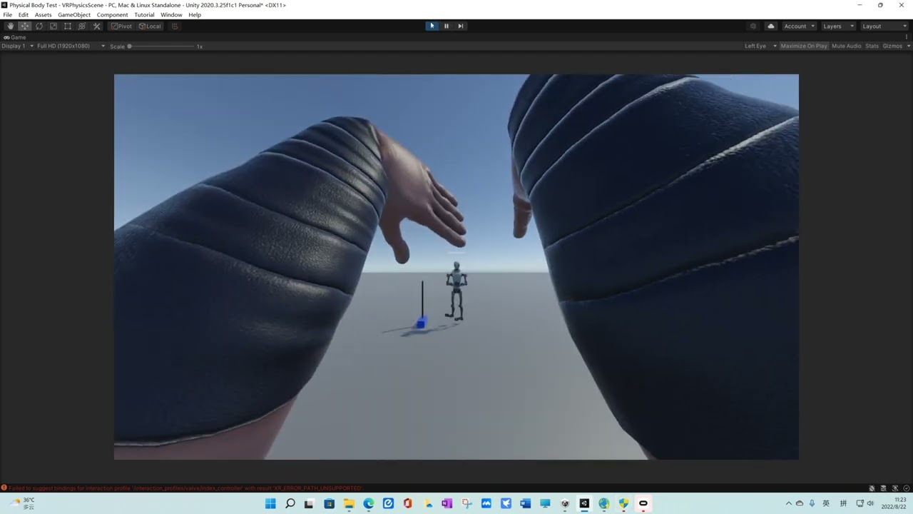Screen dimensions: 913x514
Task: Open the Left Eye dropdown
Action: click(x=760, y=46)
